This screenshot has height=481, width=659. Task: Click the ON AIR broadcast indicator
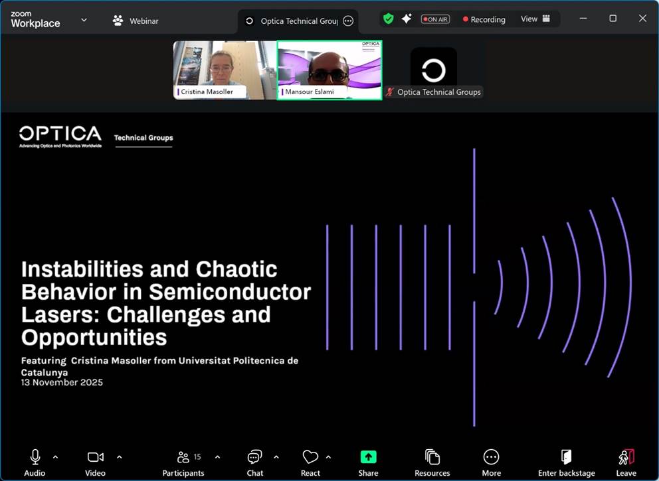tap(436, 19)
